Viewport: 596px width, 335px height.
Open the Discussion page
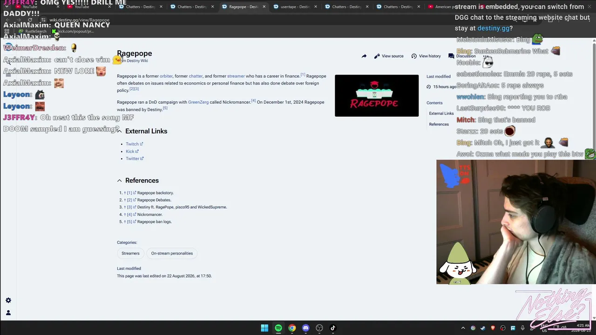pos(462,56)
